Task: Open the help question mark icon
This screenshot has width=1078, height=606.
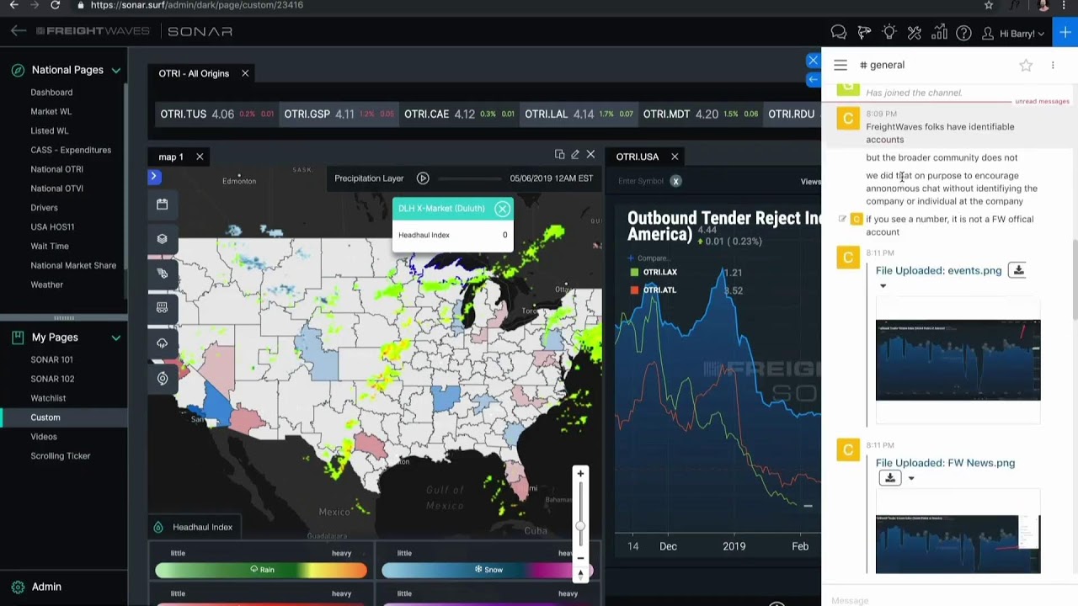Action: (x=964, y=34)
